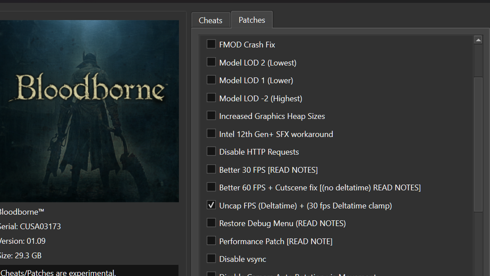Click the 'Model LOD -2 (Highest)' label
The height and width of the screenshot is (276, 490).
(x=261, y=99)
